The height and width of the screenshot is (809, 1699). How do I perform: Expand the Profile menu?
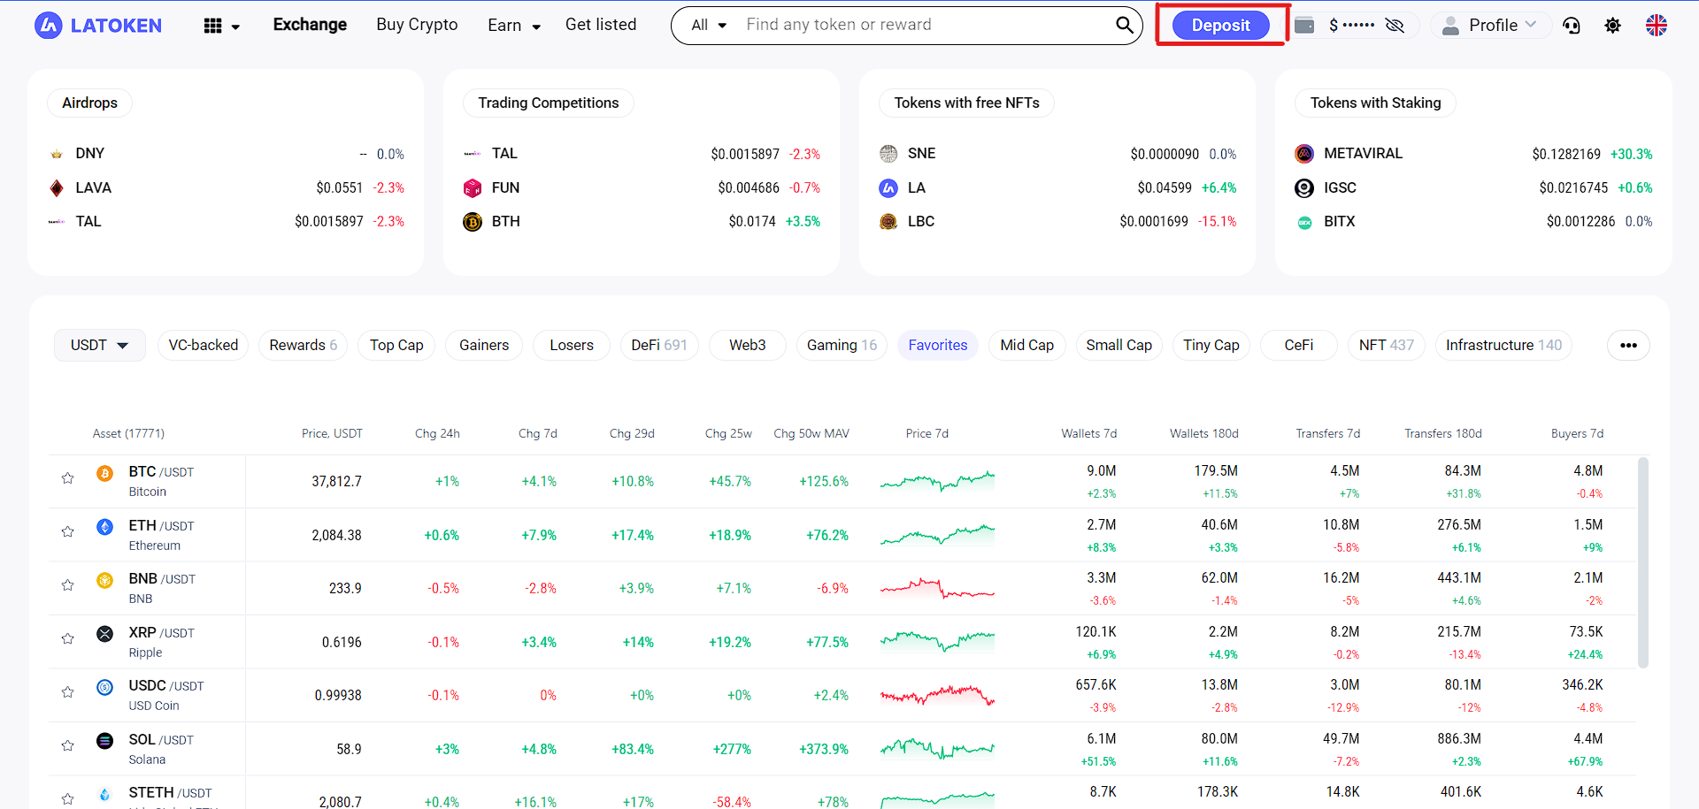tap(1493, 26)
